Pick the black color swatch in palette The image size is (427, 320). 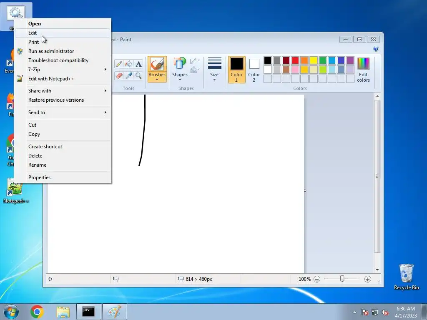click(x=268, y=60)
